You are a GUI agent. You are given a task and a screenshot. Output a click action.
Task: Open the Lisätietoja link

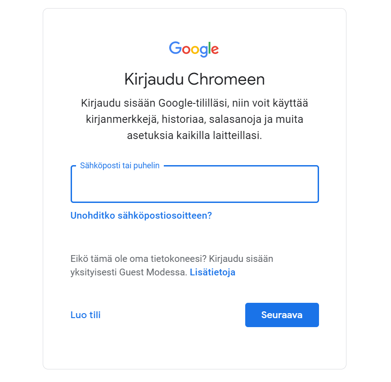(x=212, y=272)
